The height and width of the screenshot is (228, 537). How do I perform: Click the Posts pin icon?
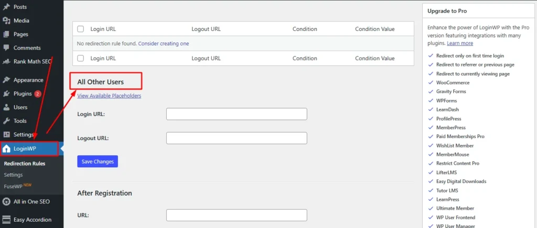tap(6, 7)
